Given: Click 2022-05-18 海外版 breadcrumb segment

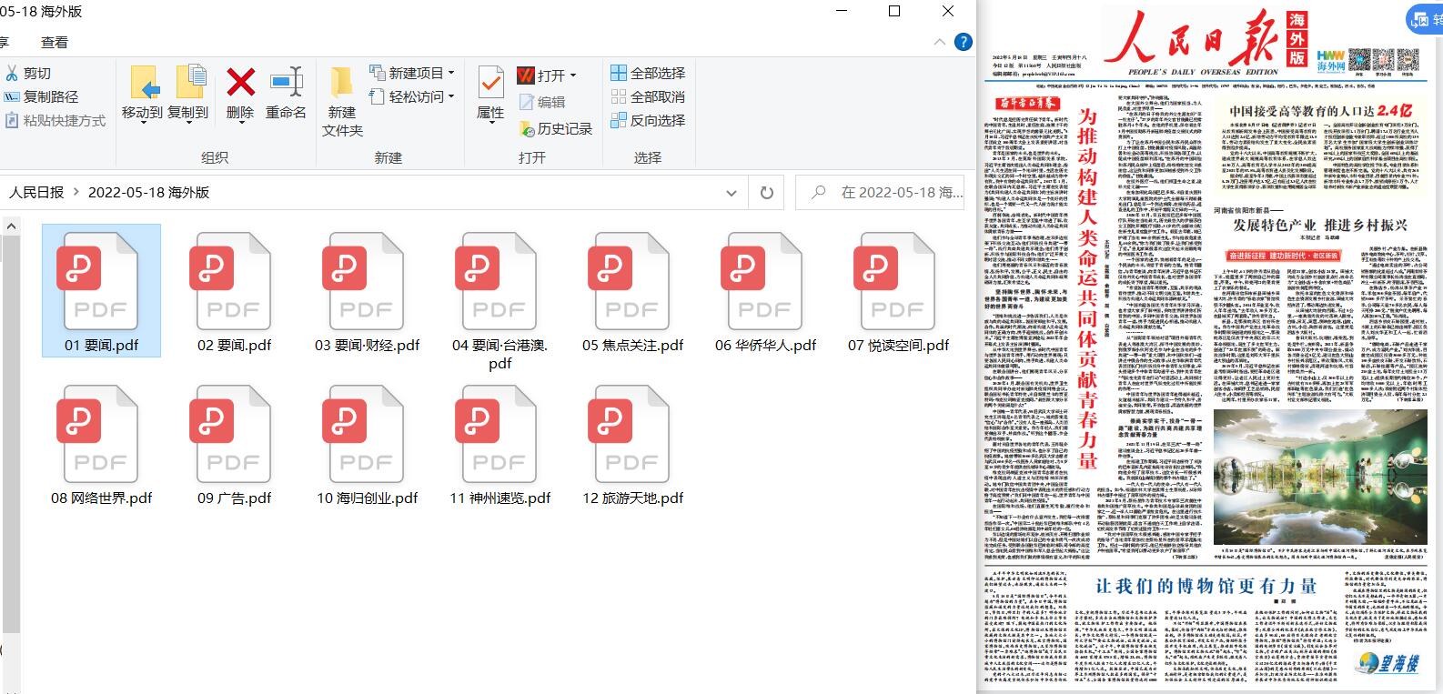Looking at the screenshot, I should pos(148,193).
